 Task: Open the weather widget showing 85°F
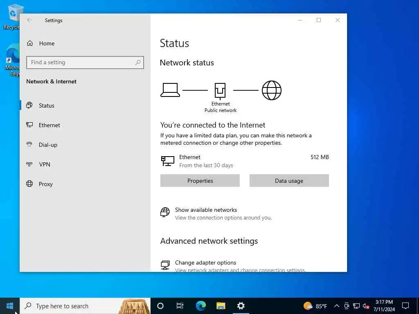click(x=315, y=306)
